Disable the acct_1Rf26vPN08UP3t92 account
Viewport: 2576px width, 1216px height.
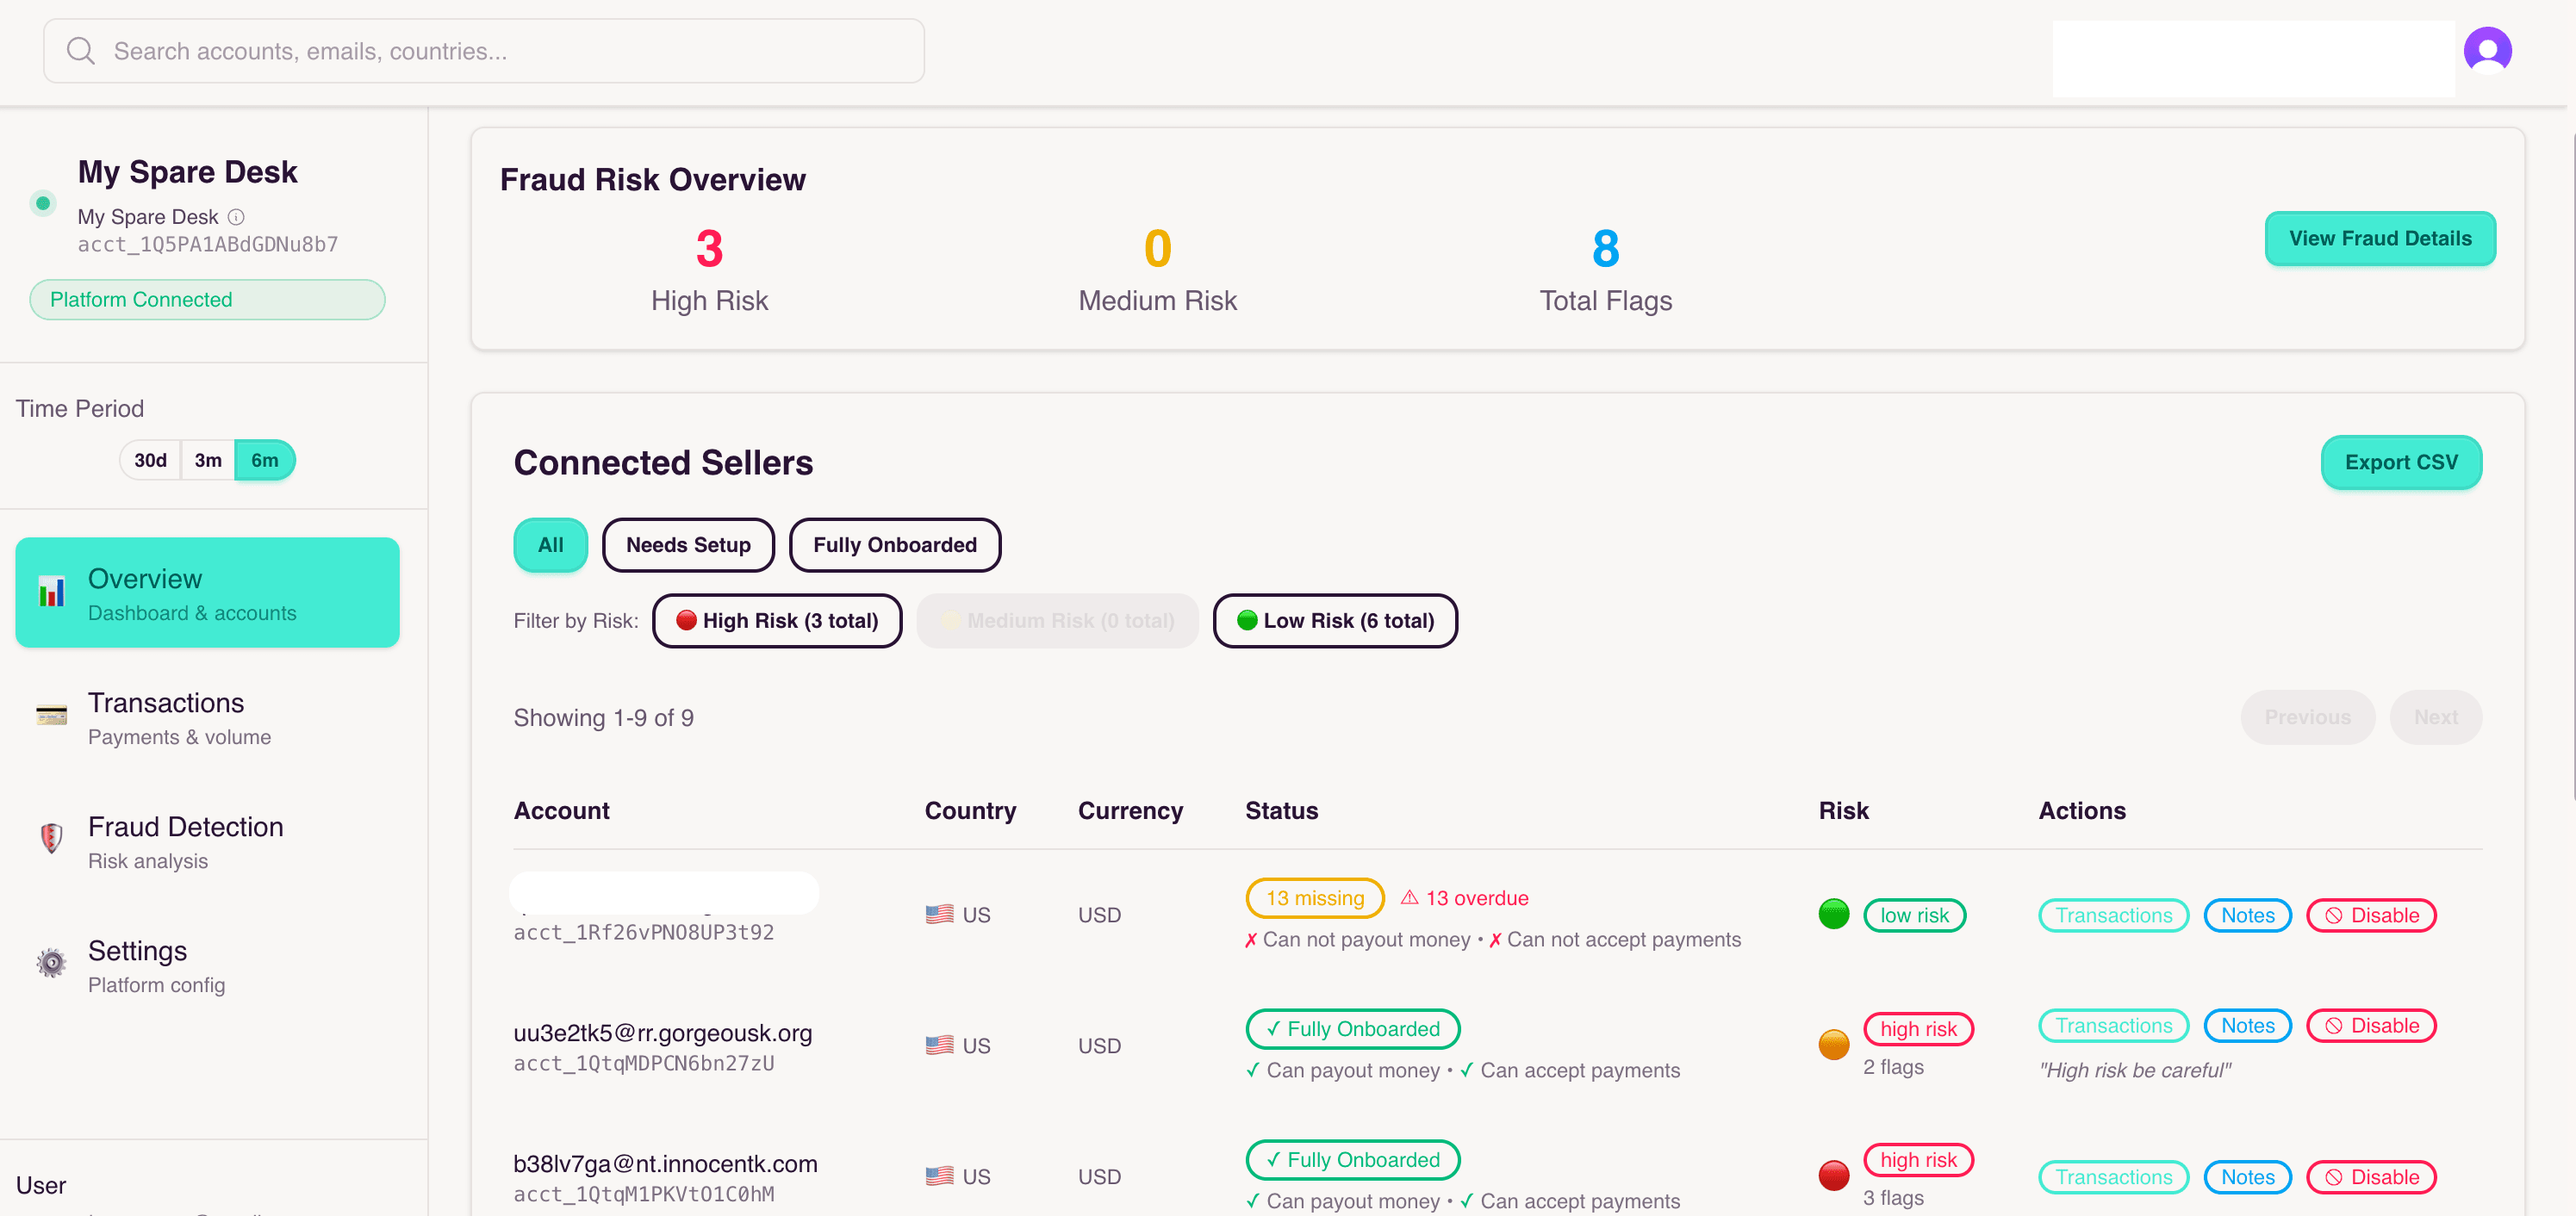(x=2371, y=914)
